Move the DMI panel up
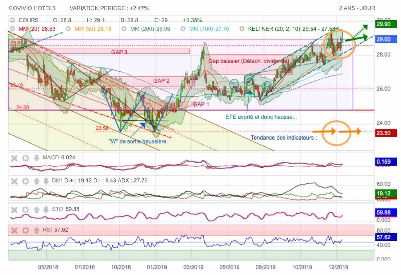 point(37,181)
